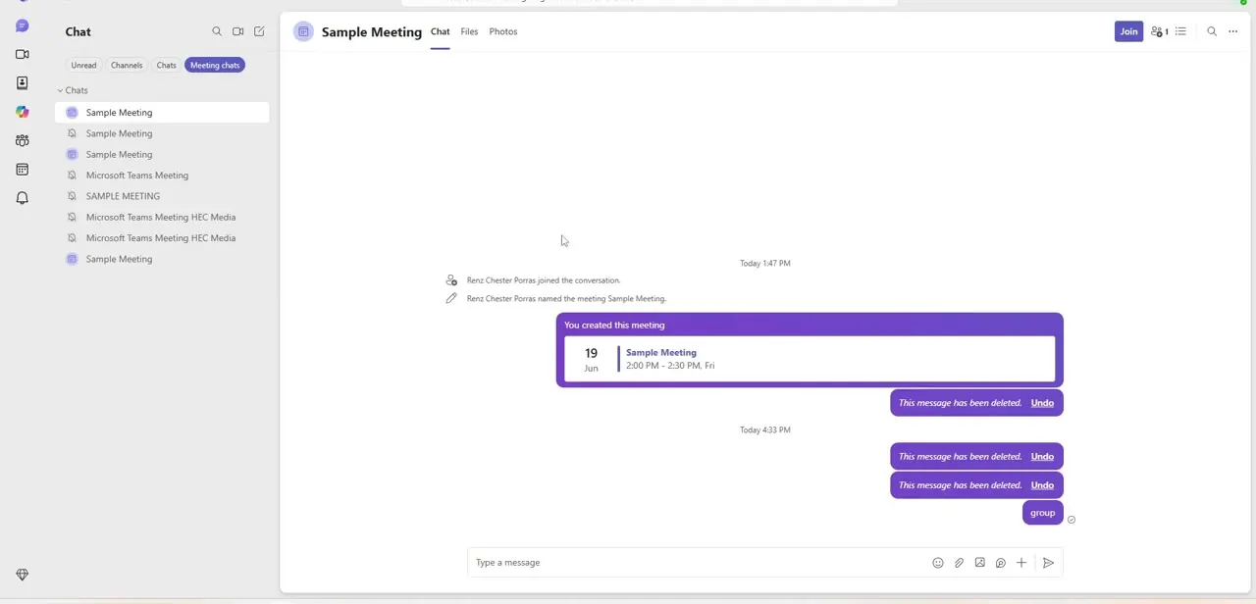Open the Meet video camera icon in the left rail

(22, 54)
